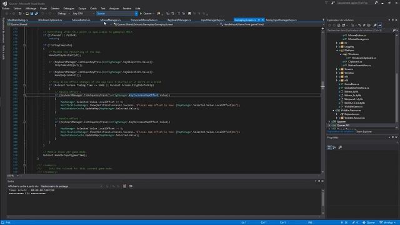Open the Any CPU platform dropdown

tap(83, 14)
